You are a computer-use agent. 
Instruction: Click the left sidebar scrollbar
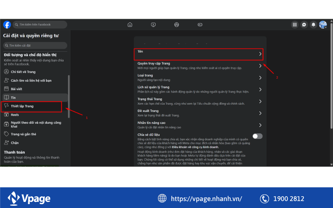[x=68, y=96]
